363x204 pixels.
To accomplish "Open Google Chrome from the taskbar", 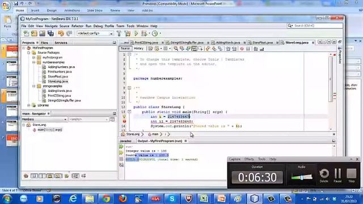I will [x=106, y=198].
